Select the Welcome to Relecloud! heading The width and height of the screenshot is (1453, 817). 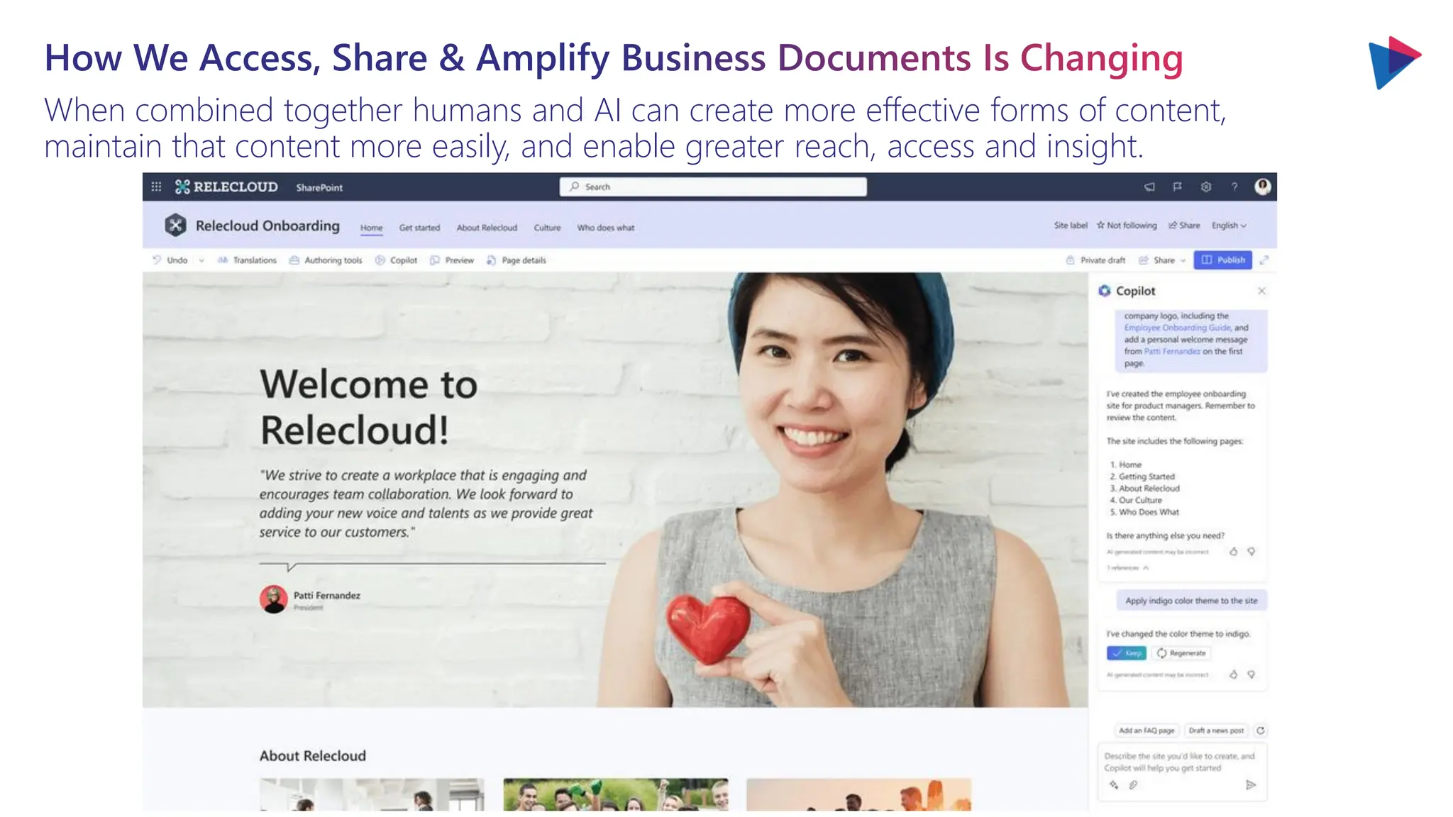(368, 406)
